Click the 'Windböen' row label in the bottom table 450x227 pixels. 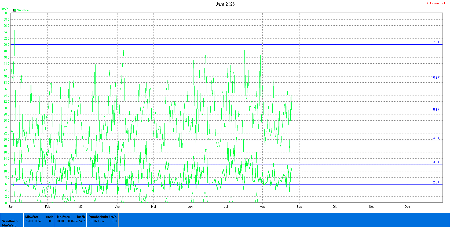coord(10,221)
